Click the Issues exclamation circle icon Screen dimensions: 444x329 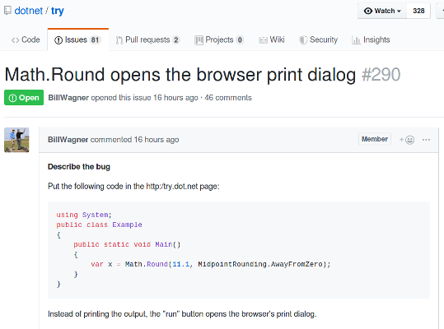pyautogui.click(x=58, y=40)
